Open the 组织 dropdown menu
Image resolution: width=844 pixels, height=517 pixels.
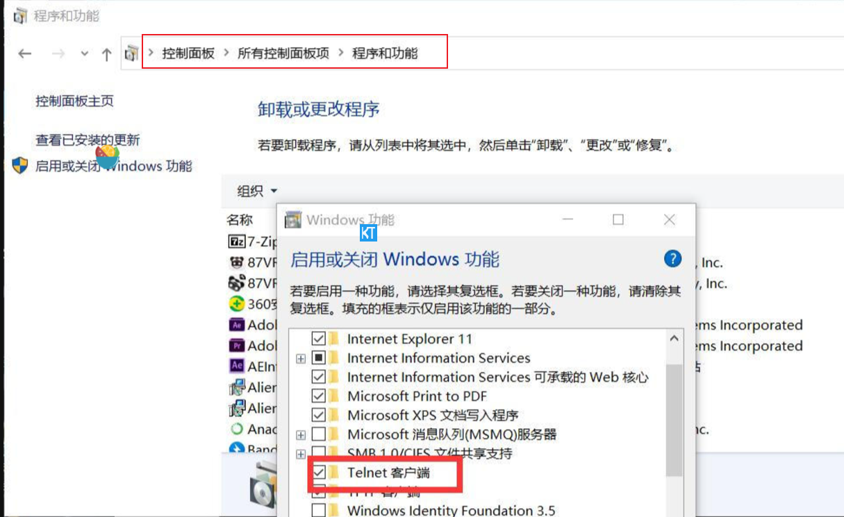click(258, 191)
